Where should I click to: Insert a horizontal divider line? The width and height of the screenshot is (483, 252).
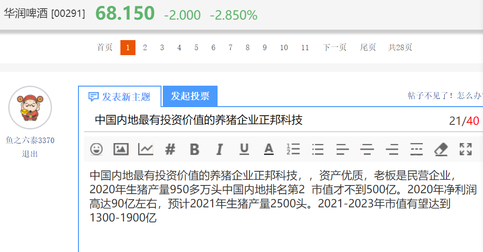(416, 149)
